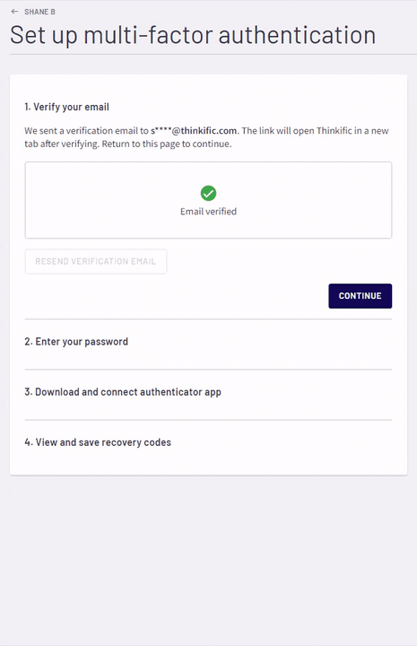Viewport: 417px width, 646px height.
Task: Expand Download and connect authenticator app step
Action: 123,392
